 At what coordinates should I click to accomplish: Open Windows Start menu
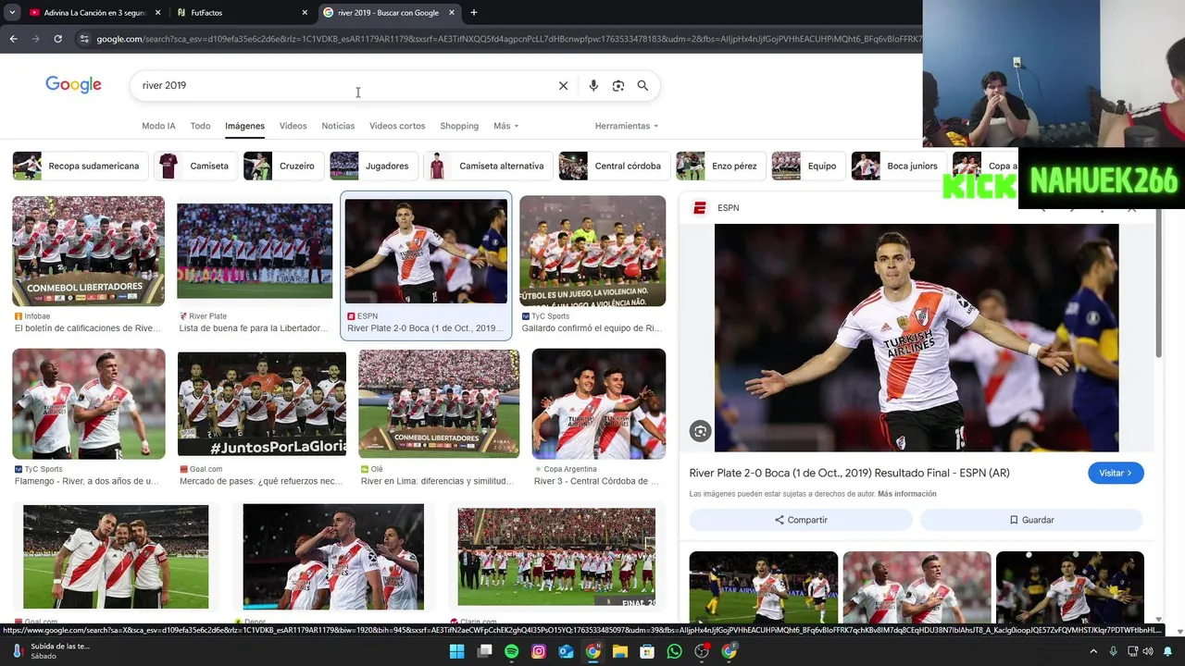pyautogui.click(x=456, y=651)
